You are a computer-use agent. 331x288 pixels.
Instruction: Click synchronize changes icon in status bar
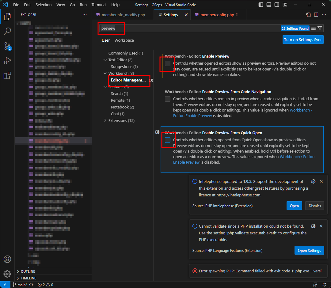31,285
